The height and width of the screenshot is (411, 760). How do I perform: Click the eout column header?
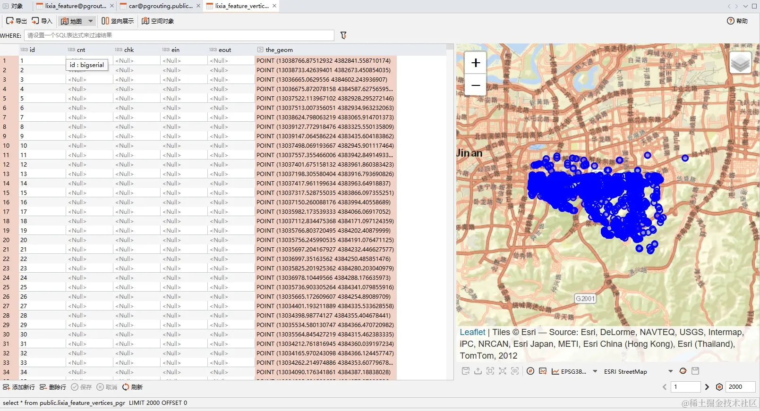pyautogui.click(x=231, y=50)
